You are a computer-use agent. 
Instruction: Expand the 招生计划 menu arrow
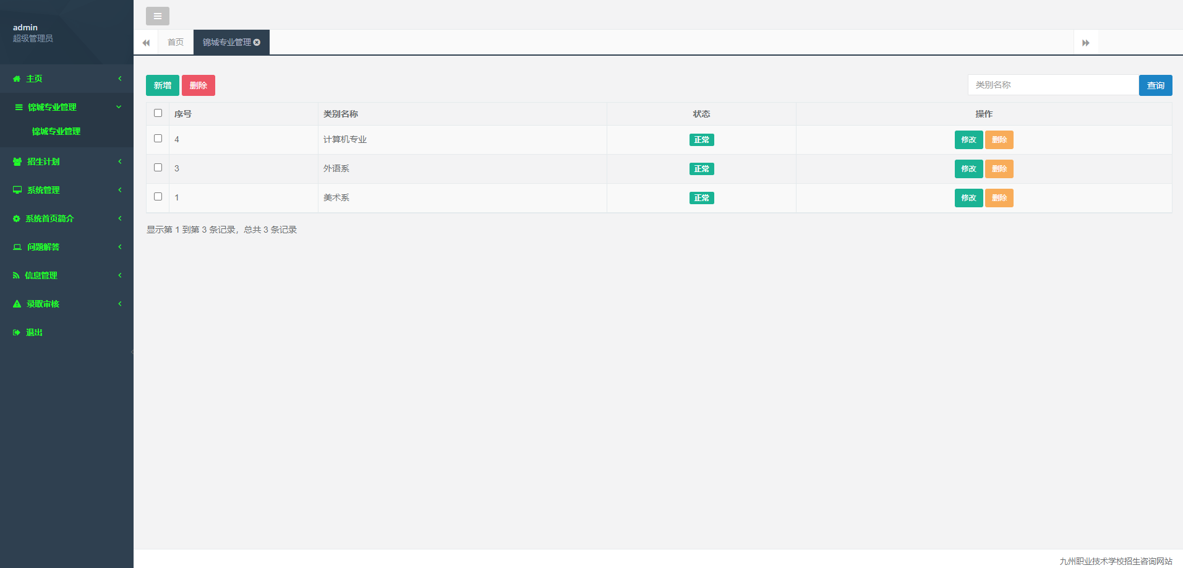tap(119, 161)
